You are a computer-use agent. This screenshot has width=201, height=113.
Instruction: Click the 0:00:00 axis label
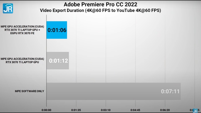[46, 110]
